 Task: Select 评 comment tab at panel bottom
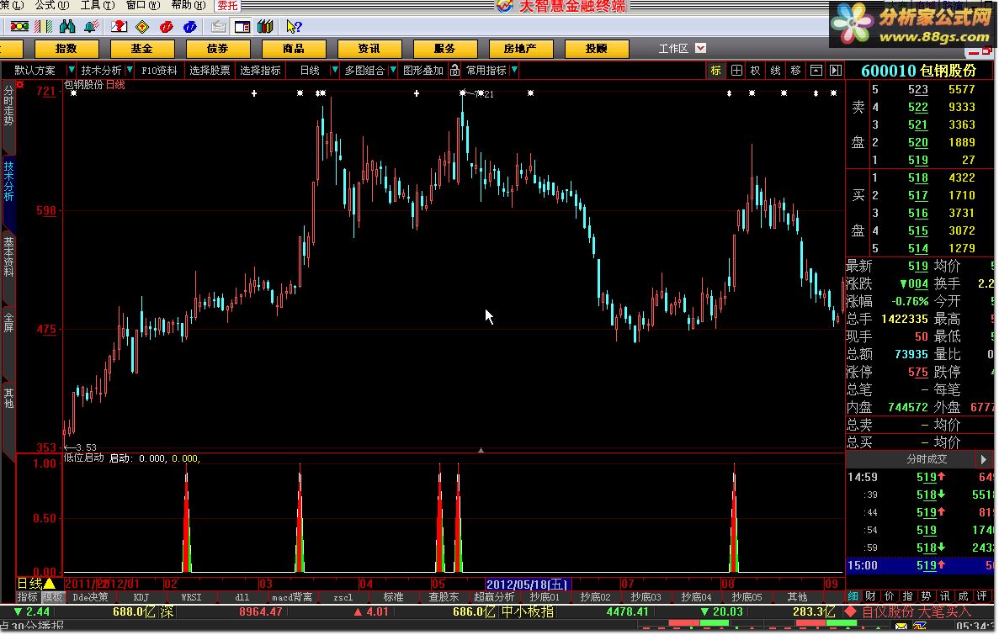click(x=982, y=596)
